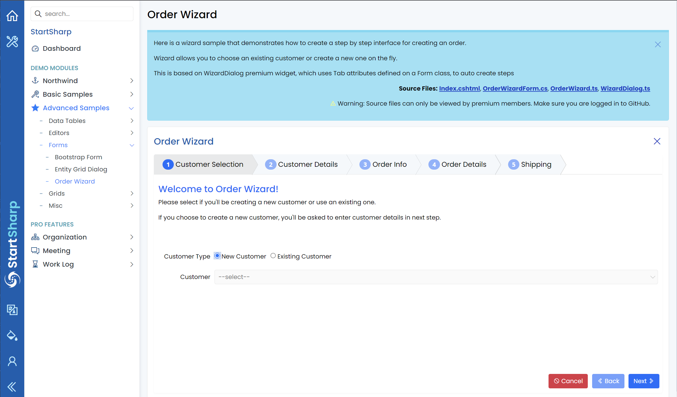Open the OrderWizardForm.cs source link

pyautogui.click(x=515, y=89)
